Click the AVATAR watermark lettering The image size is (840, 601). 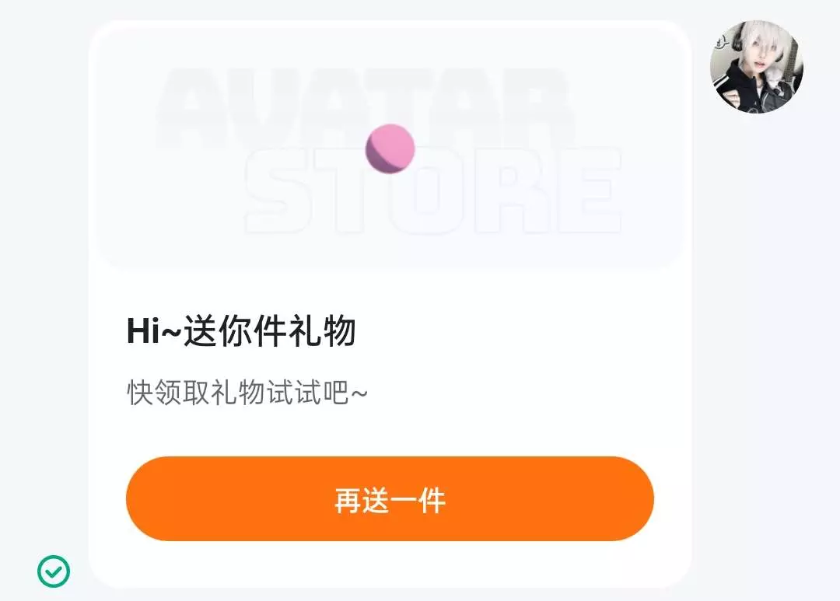click(x=366, y=109)
